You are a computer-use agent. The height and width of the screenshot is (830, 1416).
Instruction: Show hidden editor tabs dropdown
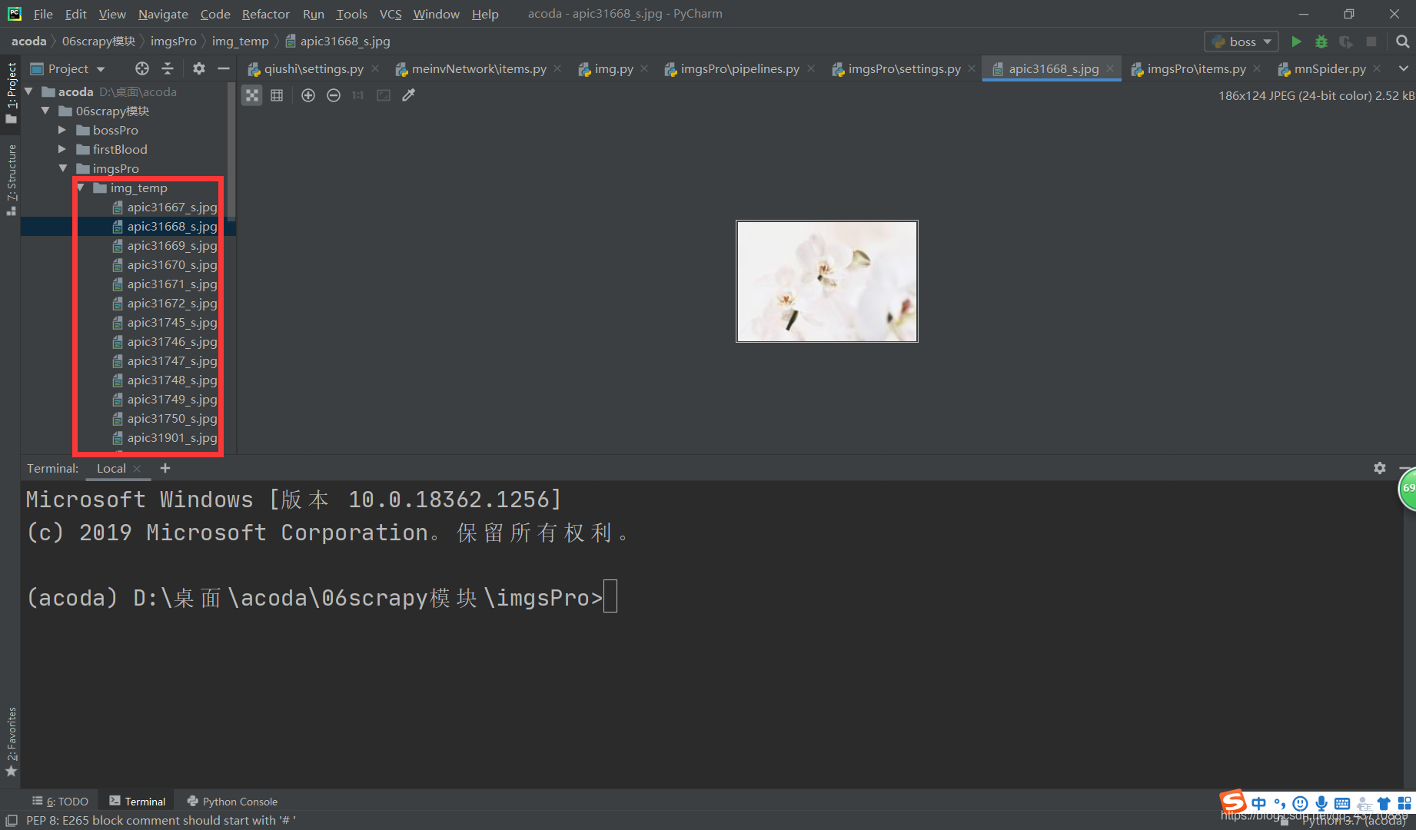tap(1404, 68)
